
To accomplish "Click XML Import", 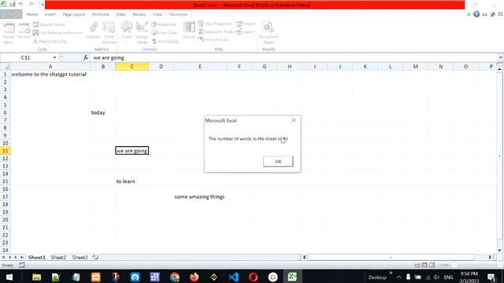I will (246, 24).
